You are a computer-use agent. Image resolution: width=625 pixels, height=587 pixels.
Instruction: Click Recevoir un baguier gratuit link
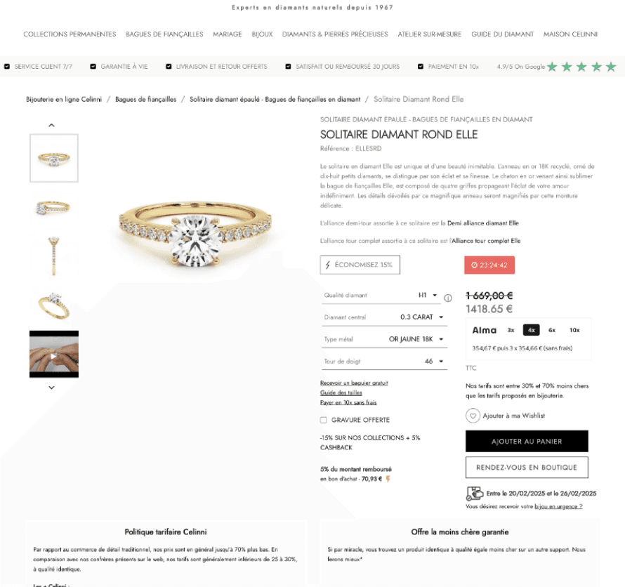click(x=354, y=383)
